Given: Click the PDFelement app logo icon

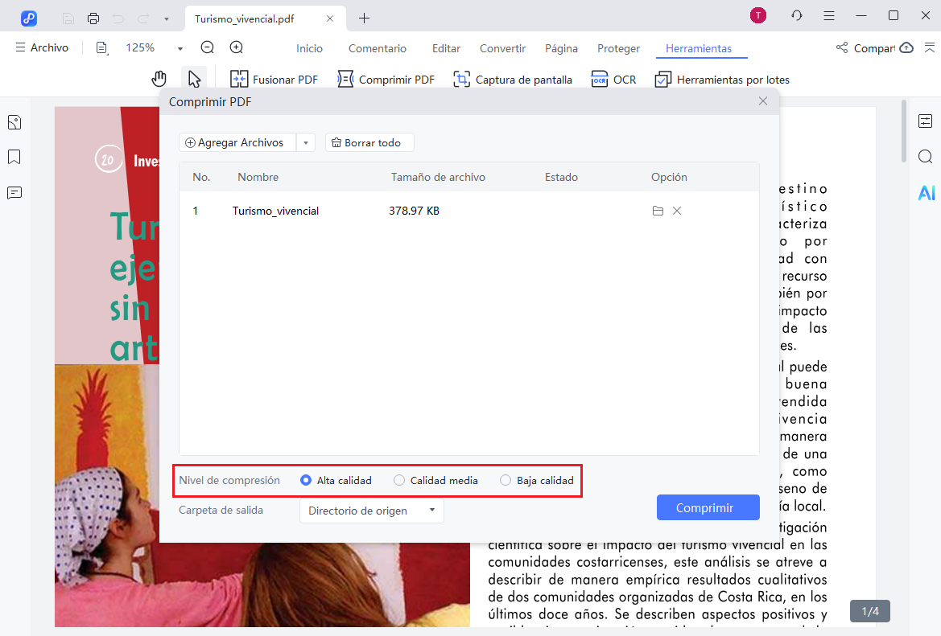Looking at the screenshot, I should [x=29, y=18].
